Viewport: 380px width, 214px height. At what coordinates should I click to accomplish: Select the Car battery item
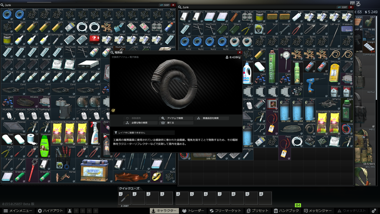point(94,171)
